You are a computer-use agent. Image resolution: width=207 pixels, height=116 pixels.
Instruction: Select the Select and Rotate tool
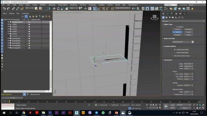[x=58, y=9]
